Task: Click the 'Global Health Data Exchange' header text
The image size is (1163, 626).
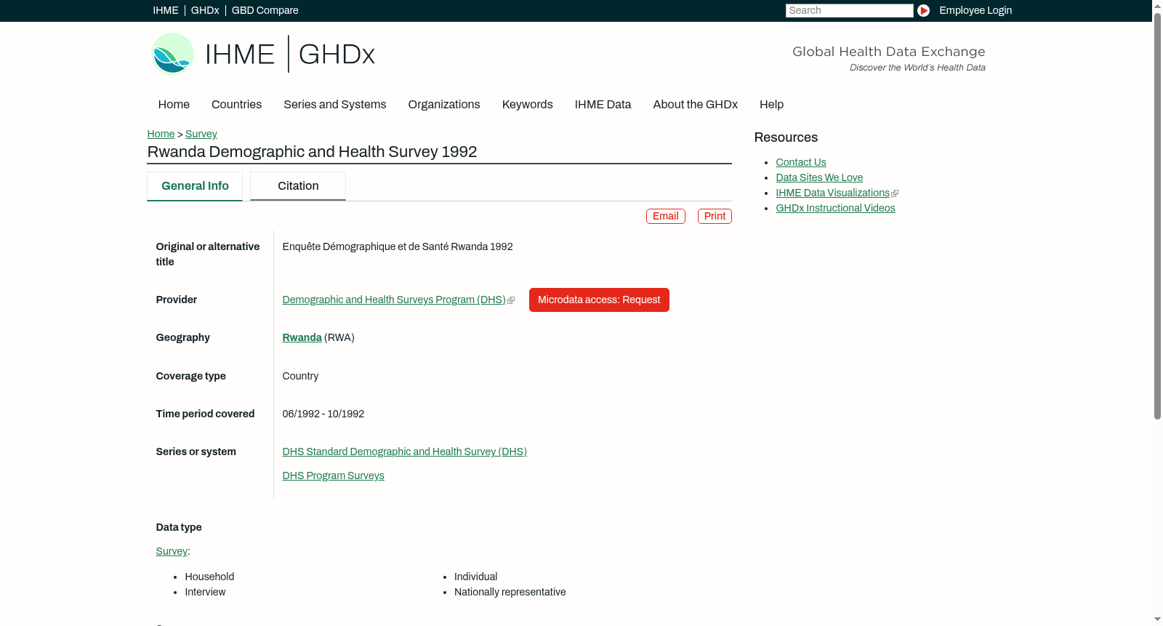Action: (888, 52)
